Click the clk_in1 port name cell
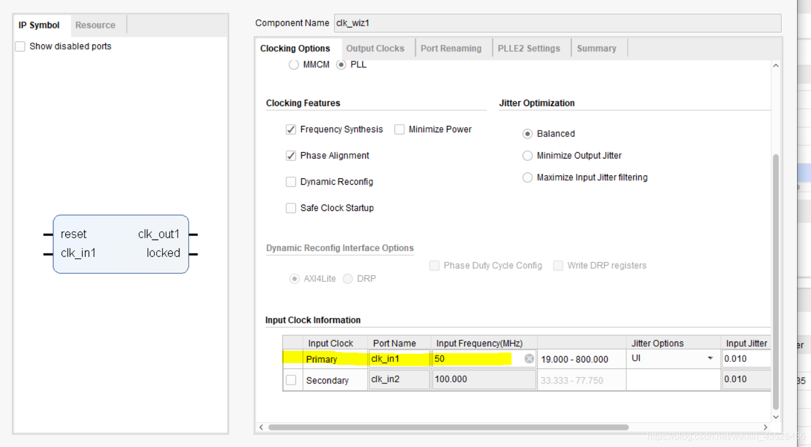The height and width of the screenshot is (447, 811). tap(399, 359)
